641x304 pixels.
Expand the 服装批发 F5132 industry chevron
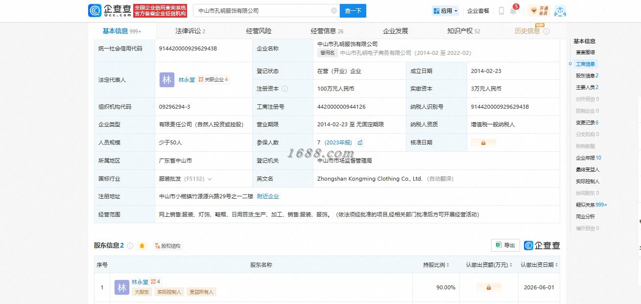[210, 179]
